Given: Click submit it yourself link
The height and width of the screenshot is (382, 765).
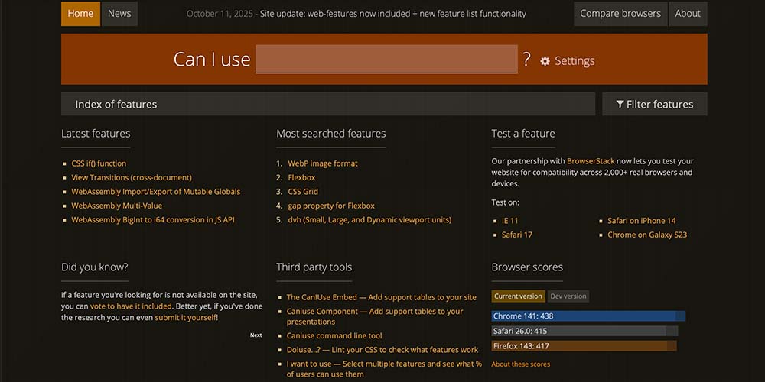Looking at the screenshot, I should (185, 318).
